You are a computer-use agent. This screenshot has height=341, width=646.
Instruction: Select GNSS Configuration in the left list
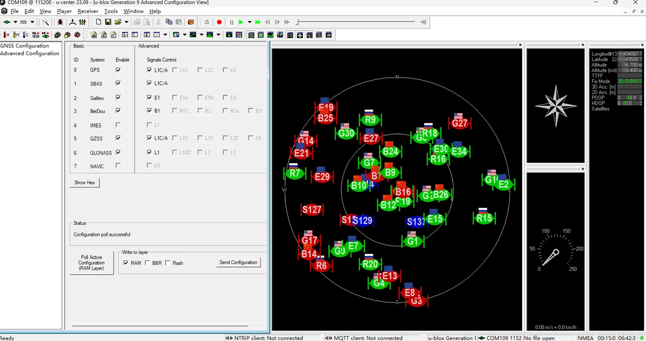click(25, 46)
